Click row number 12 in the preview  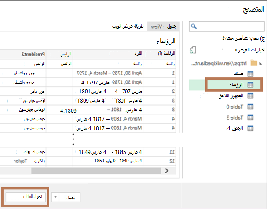point(172,161)
